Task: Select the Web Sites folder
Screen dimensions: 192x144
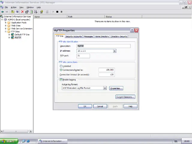Action: 16,25
